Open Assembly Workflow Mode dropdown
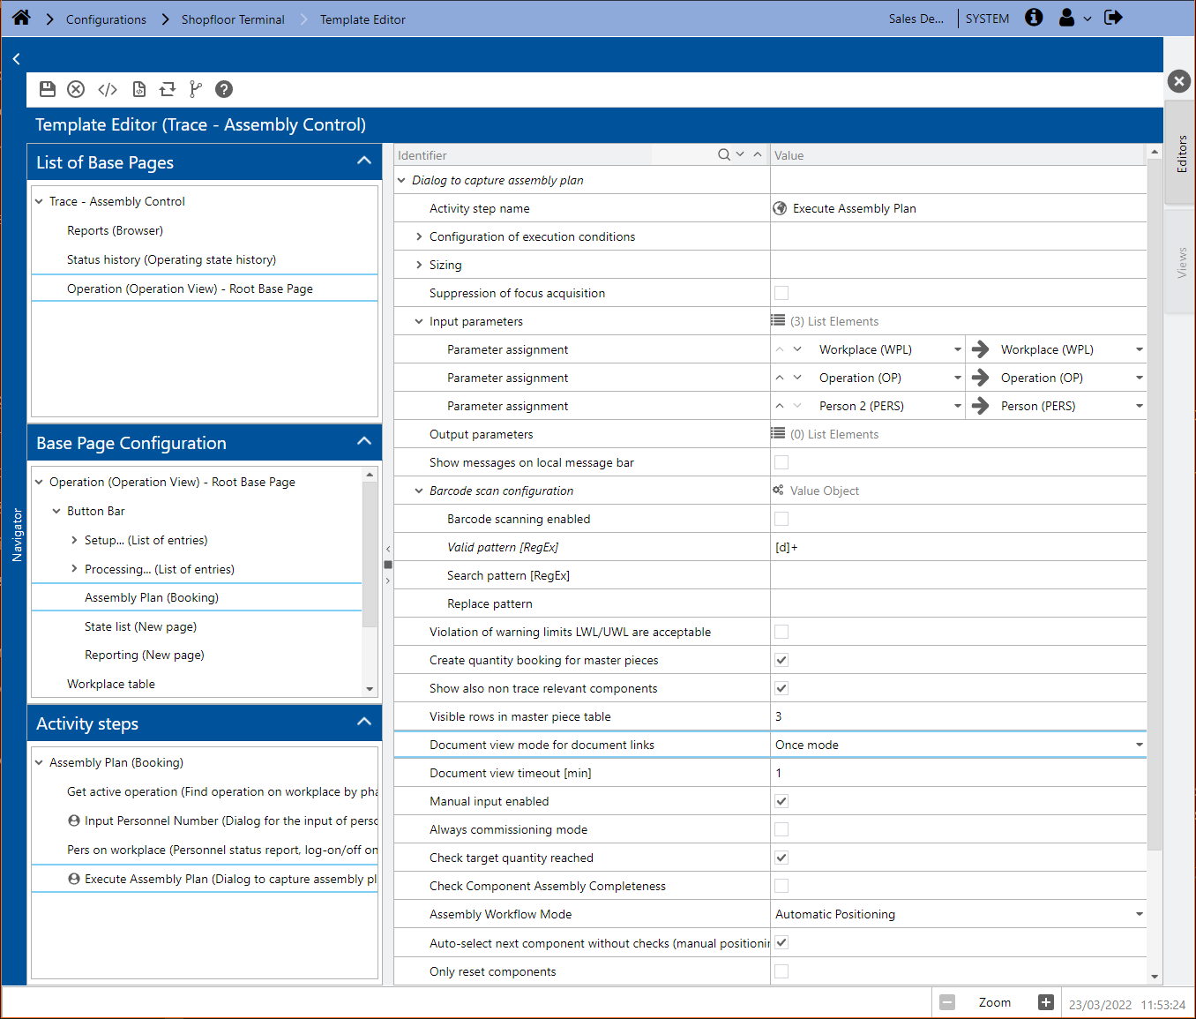The width and height of the screenshot is (1196, 1019). [x=1139, y=914]
